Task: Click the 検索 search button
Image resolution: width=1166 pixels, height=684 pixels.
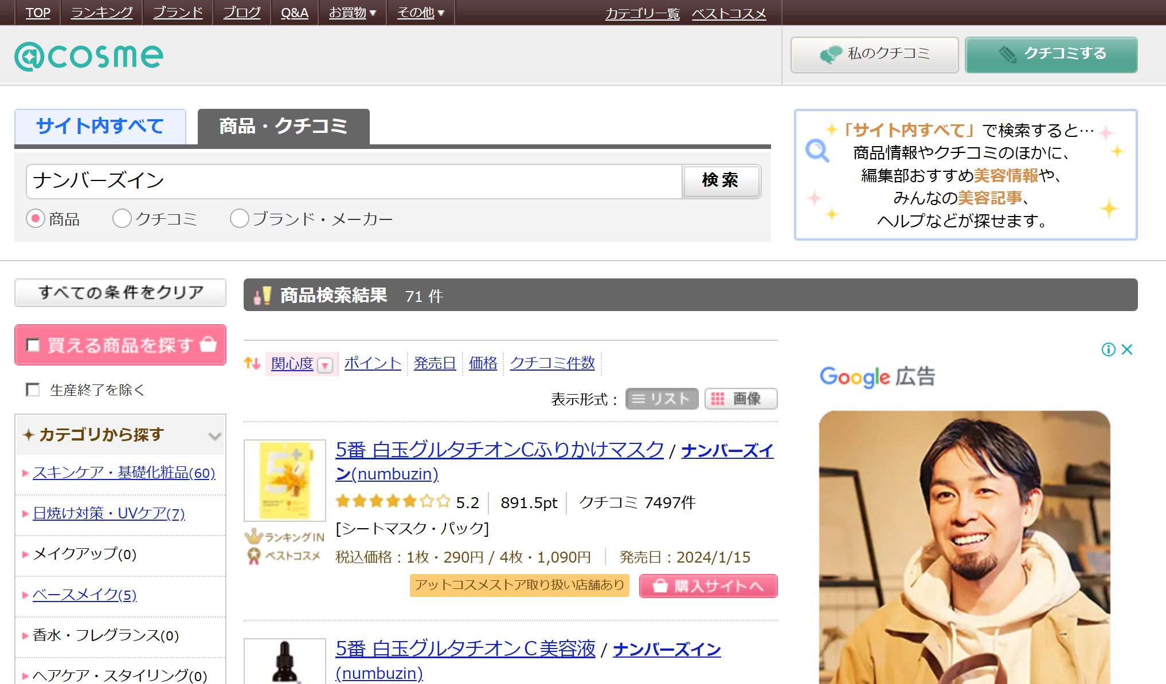Action: (721, 181)
